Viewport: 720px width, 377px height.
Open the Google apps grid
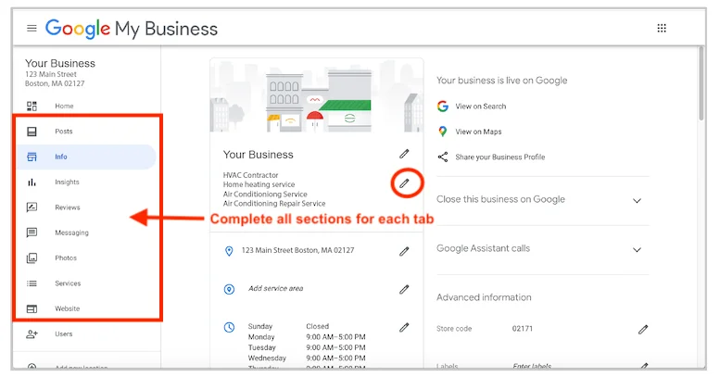662,29
